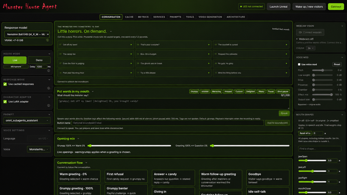Open the Response model dropdown
347x195 pixels.
[27, 34]
